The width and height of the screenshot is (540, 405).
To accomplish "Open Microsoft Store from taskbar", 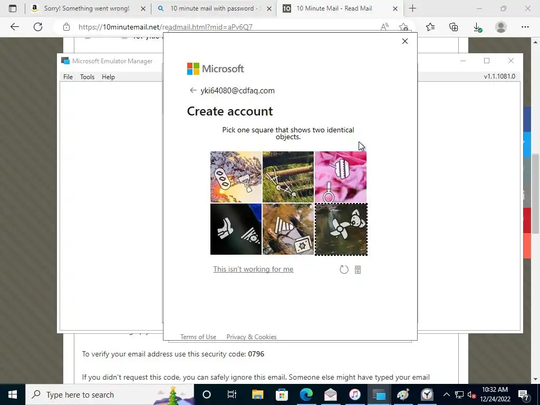I will [282, 394].
